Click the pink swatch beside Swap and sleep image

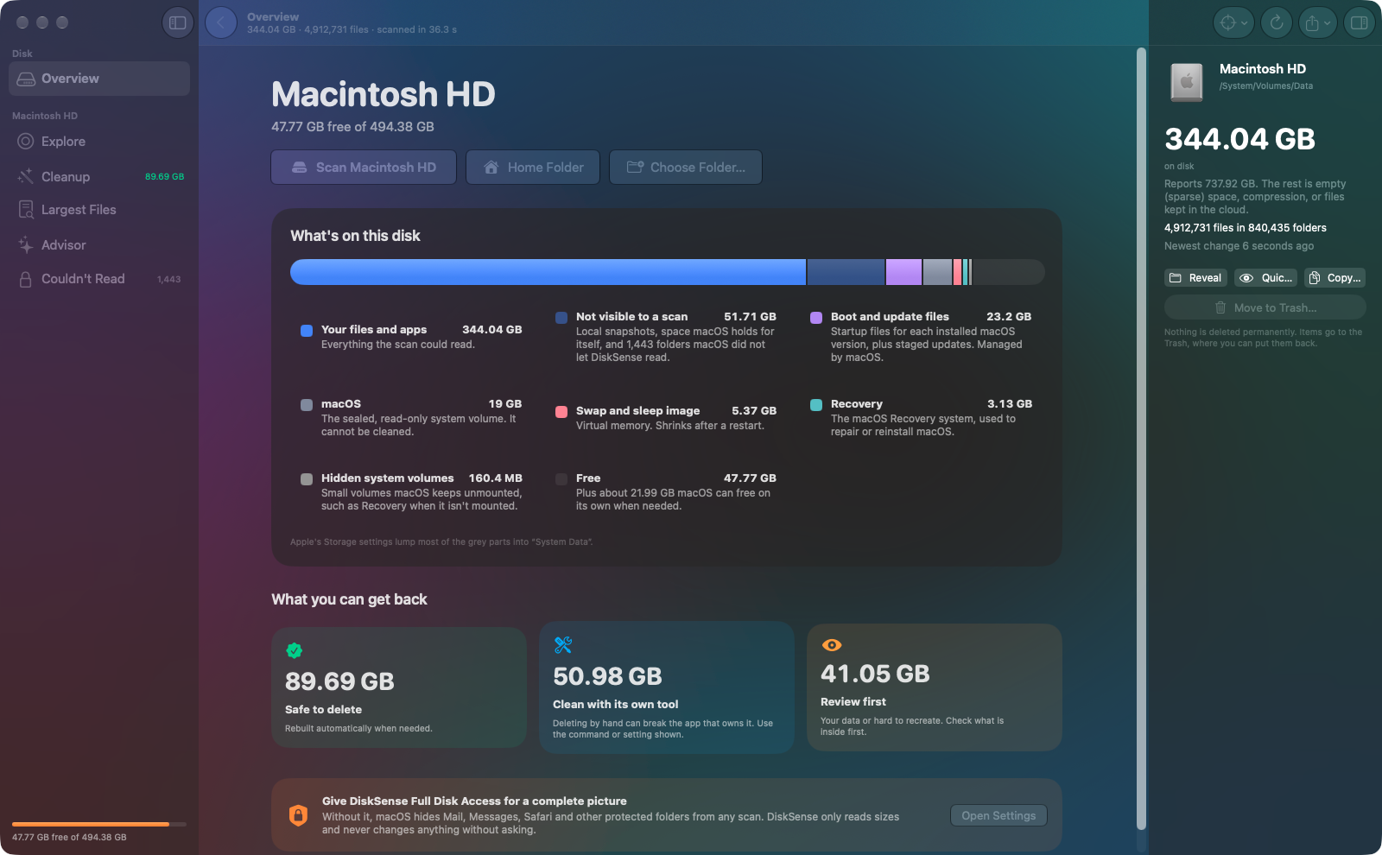(x=561, y=411)
